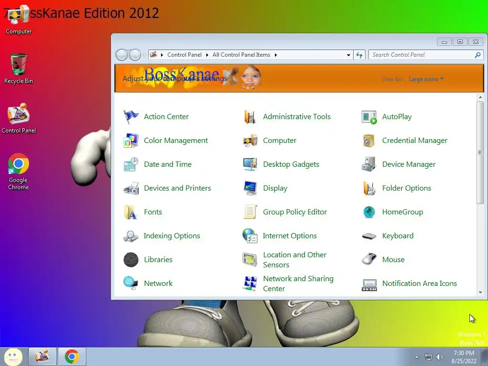Open the Administrative Tools link

296,117
